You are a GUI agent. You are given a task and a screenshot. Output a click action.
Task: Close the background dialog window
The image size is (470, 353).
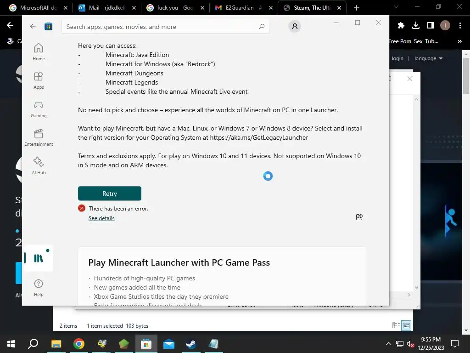click(410, 79)
